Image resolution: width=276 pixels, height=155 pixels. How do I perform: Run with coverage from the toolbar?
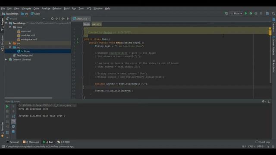coord(256,13)
